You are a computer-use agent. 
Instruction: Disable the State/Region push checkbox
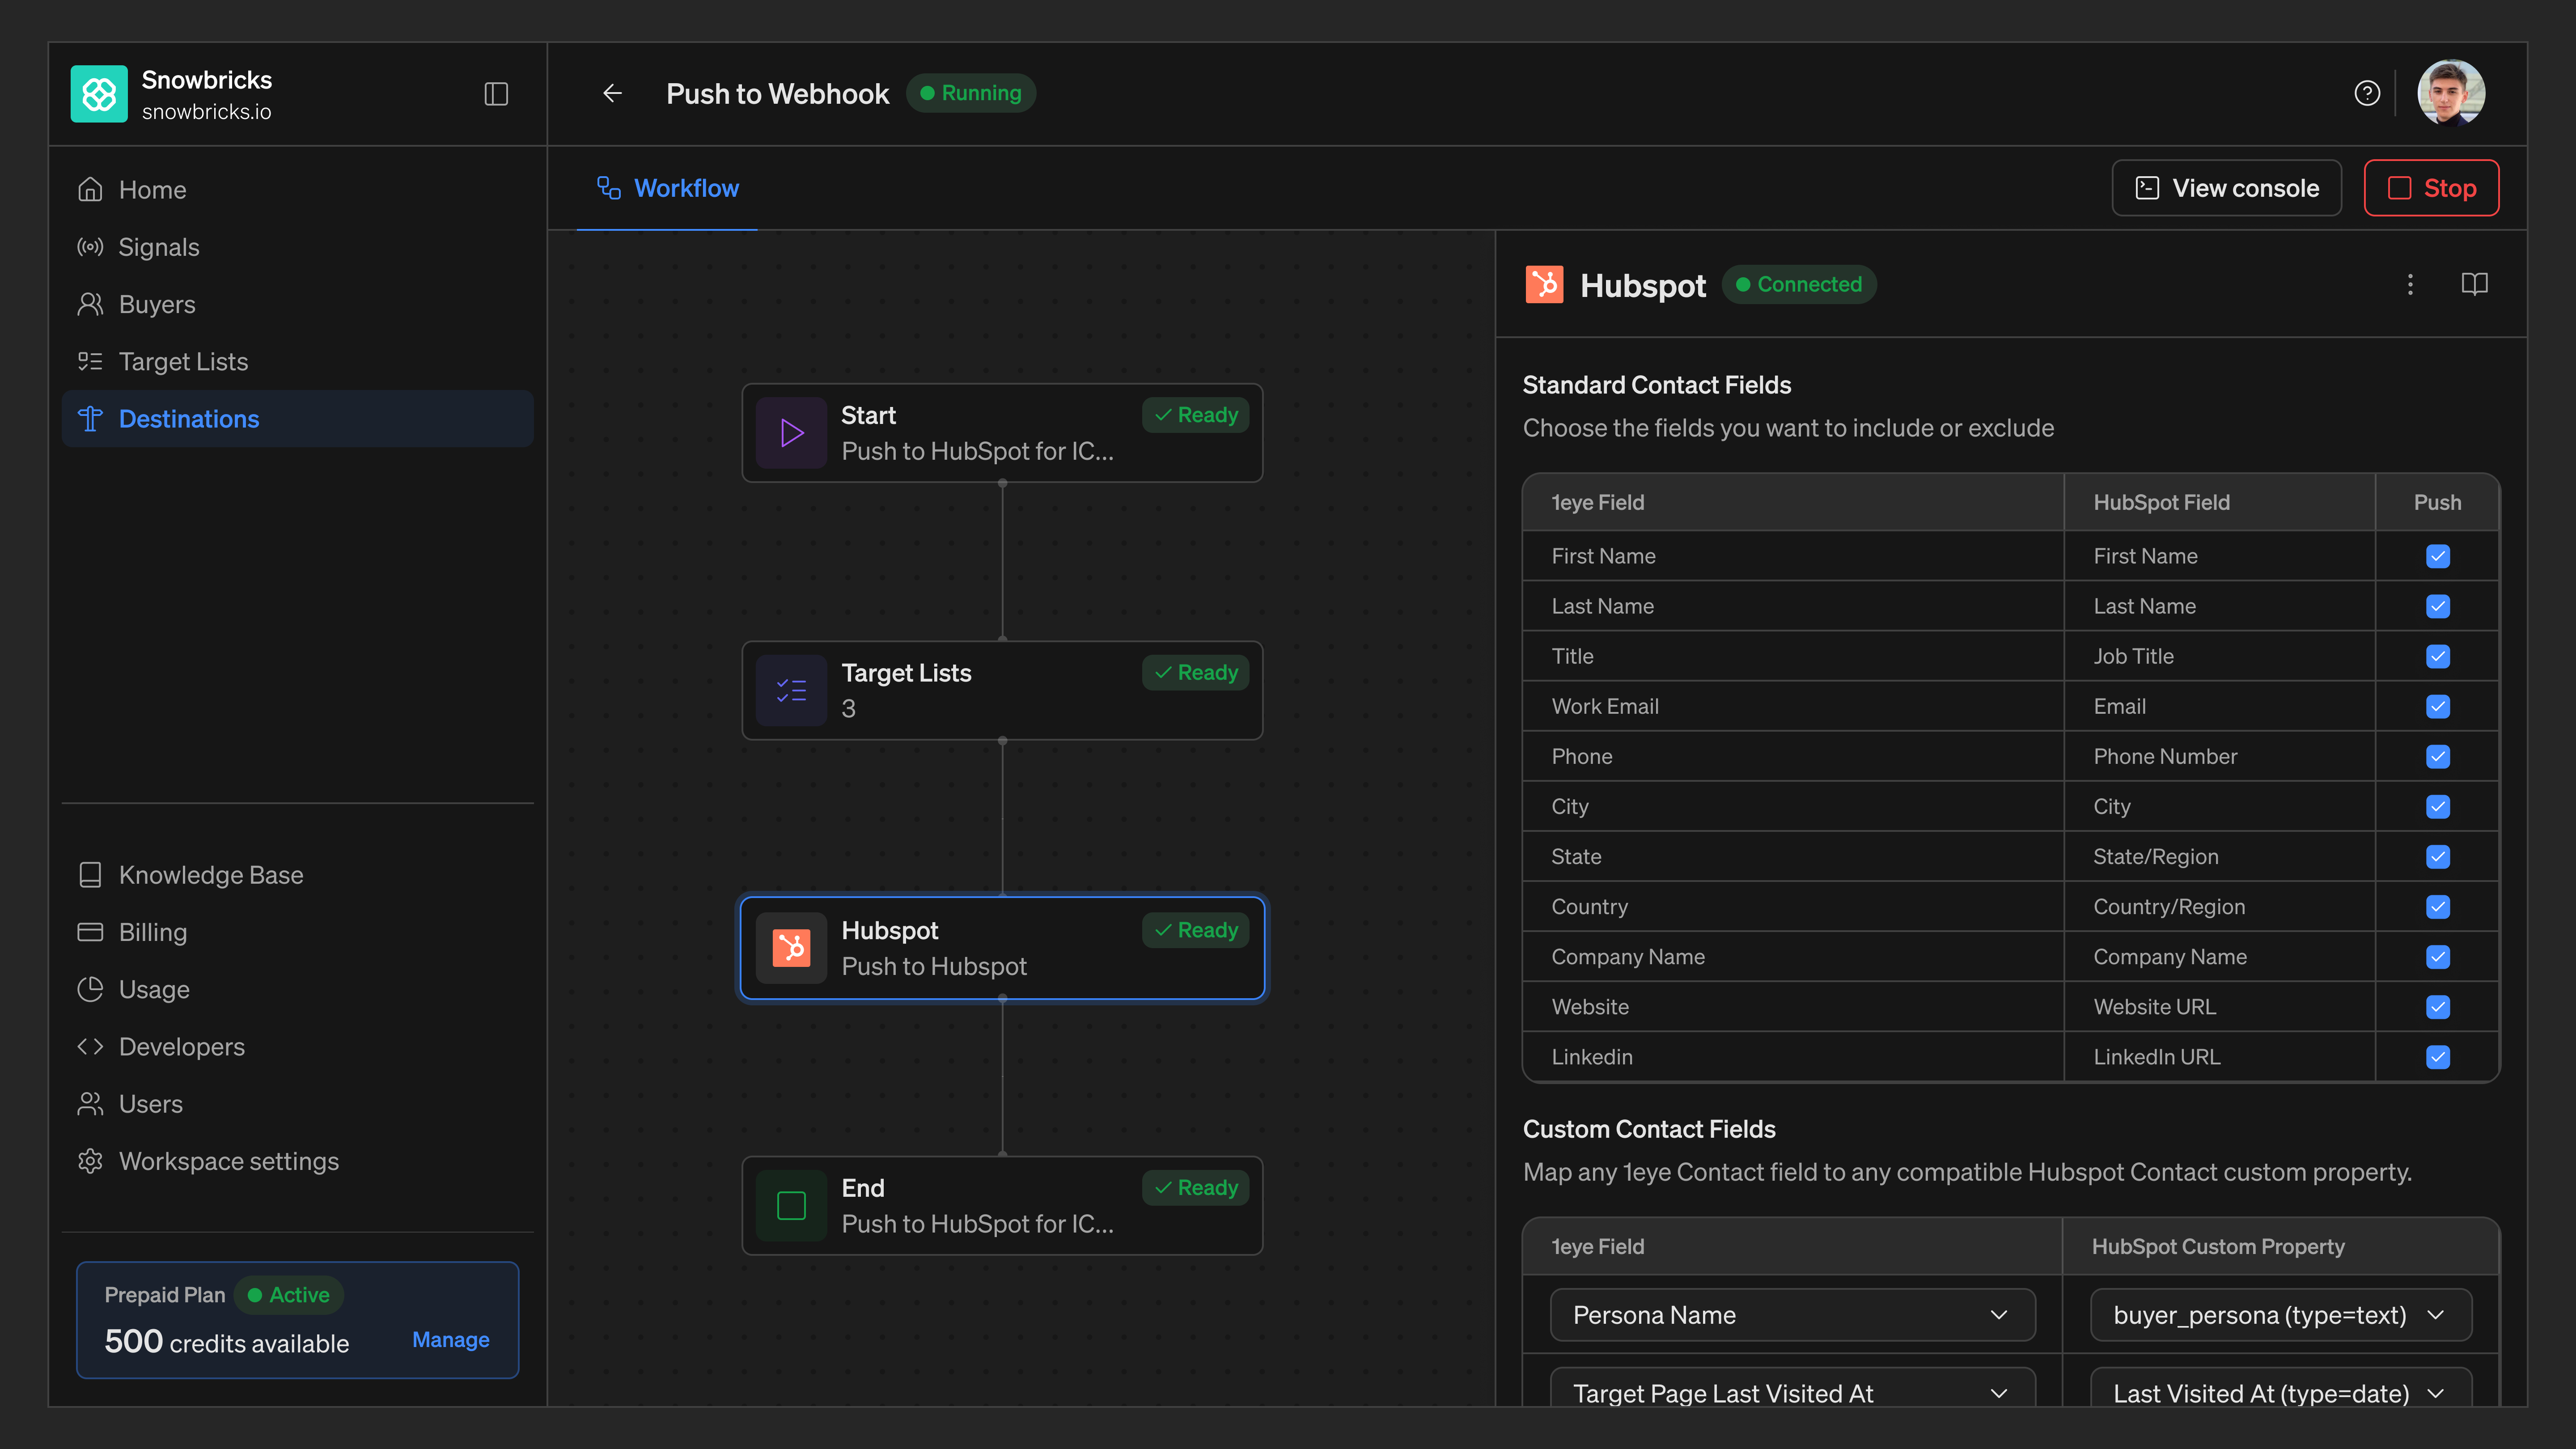(2438, 857)
